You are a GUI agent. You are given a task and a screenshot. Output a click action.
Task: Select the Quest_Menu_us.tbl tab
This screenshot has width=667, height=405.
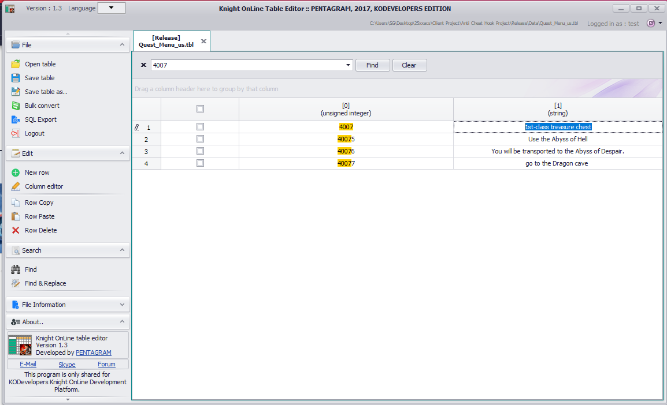click(x=166, y=41)
